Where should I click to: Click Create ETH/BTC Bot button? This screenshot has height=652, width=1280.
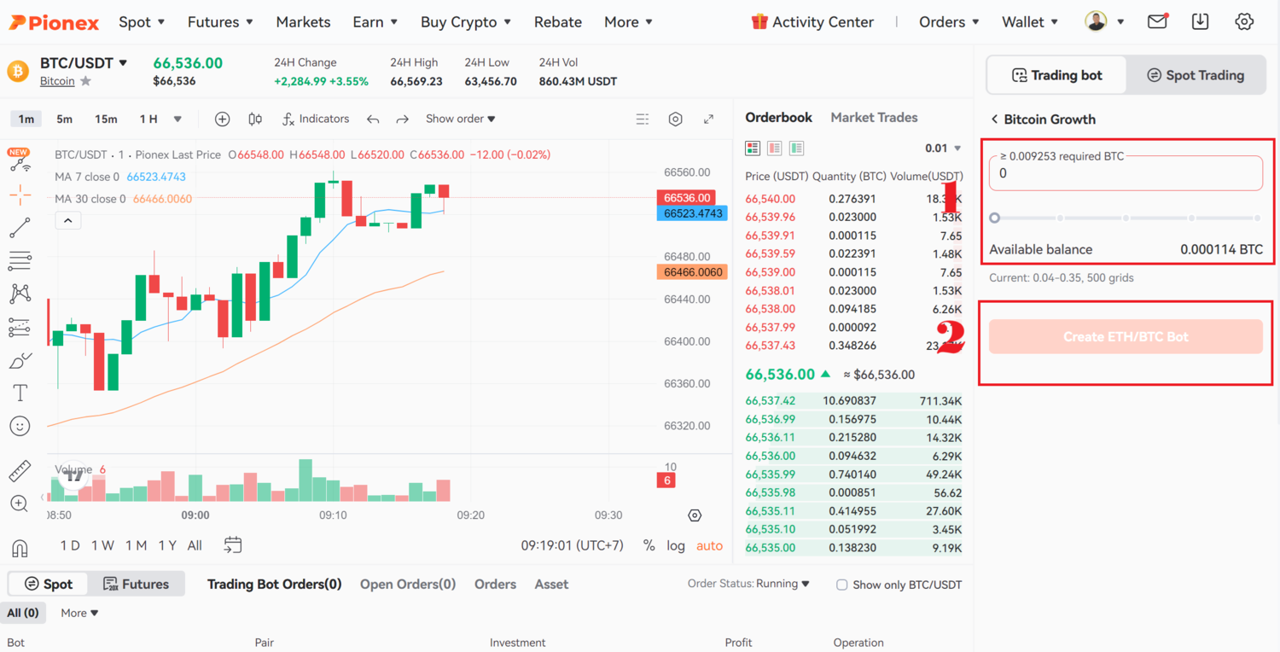[1126, 337]
